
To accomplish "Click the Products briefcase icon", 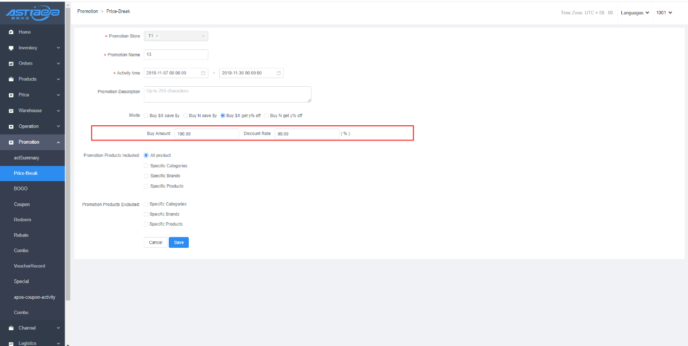I will pyautogui.click(x=11, y=79).
